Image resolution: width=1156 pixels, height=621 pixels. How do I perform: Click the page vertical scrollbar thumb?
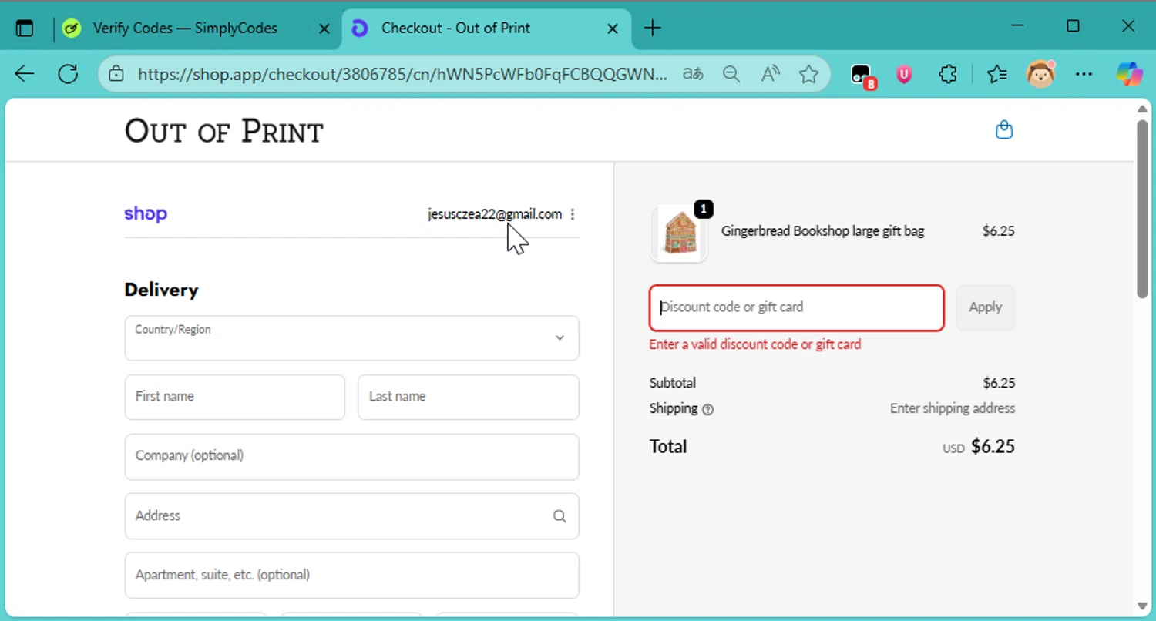[x=1142, y=208]
